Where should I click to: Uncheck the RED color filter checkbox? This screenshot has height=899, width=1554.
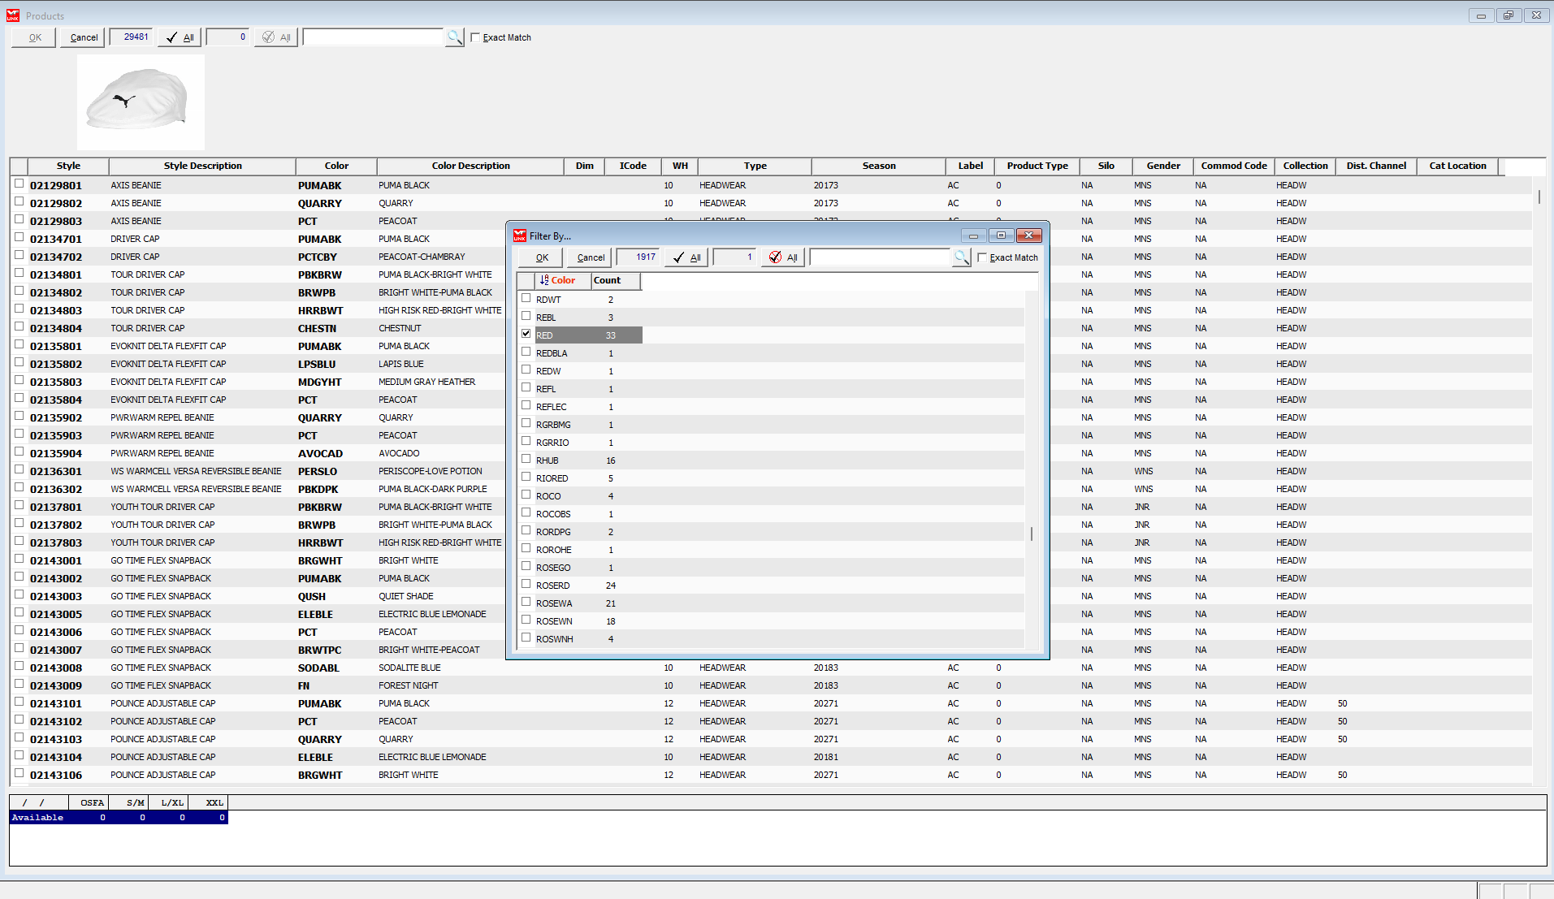[x=526, y=334]
